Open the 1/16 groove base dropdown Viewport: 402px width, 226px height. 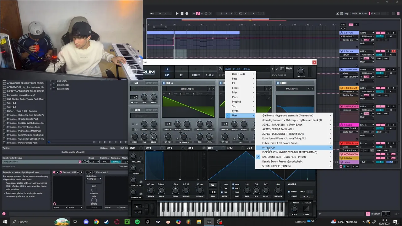pos(94,162)
